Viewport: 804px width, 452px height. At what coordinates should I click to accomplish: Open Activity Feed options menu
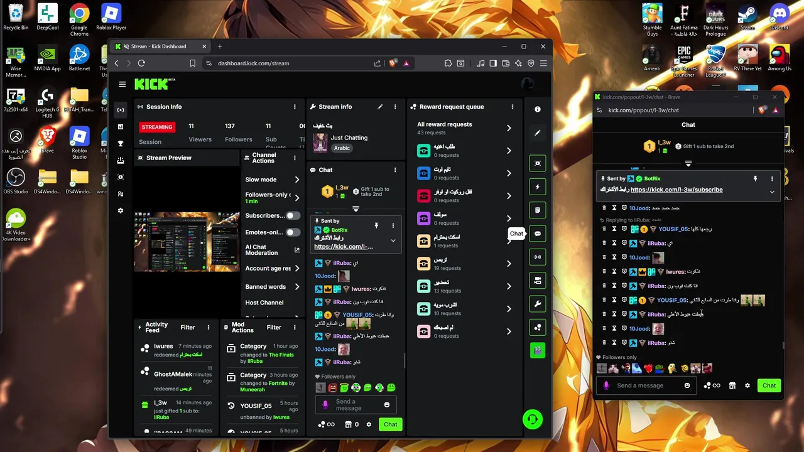pyautogui.click(x=209, y=327)
